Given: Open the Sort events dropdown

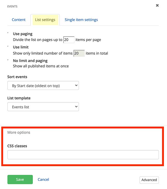Looking at the screenshot, I should pyautogui.click(x=43, y=86).
